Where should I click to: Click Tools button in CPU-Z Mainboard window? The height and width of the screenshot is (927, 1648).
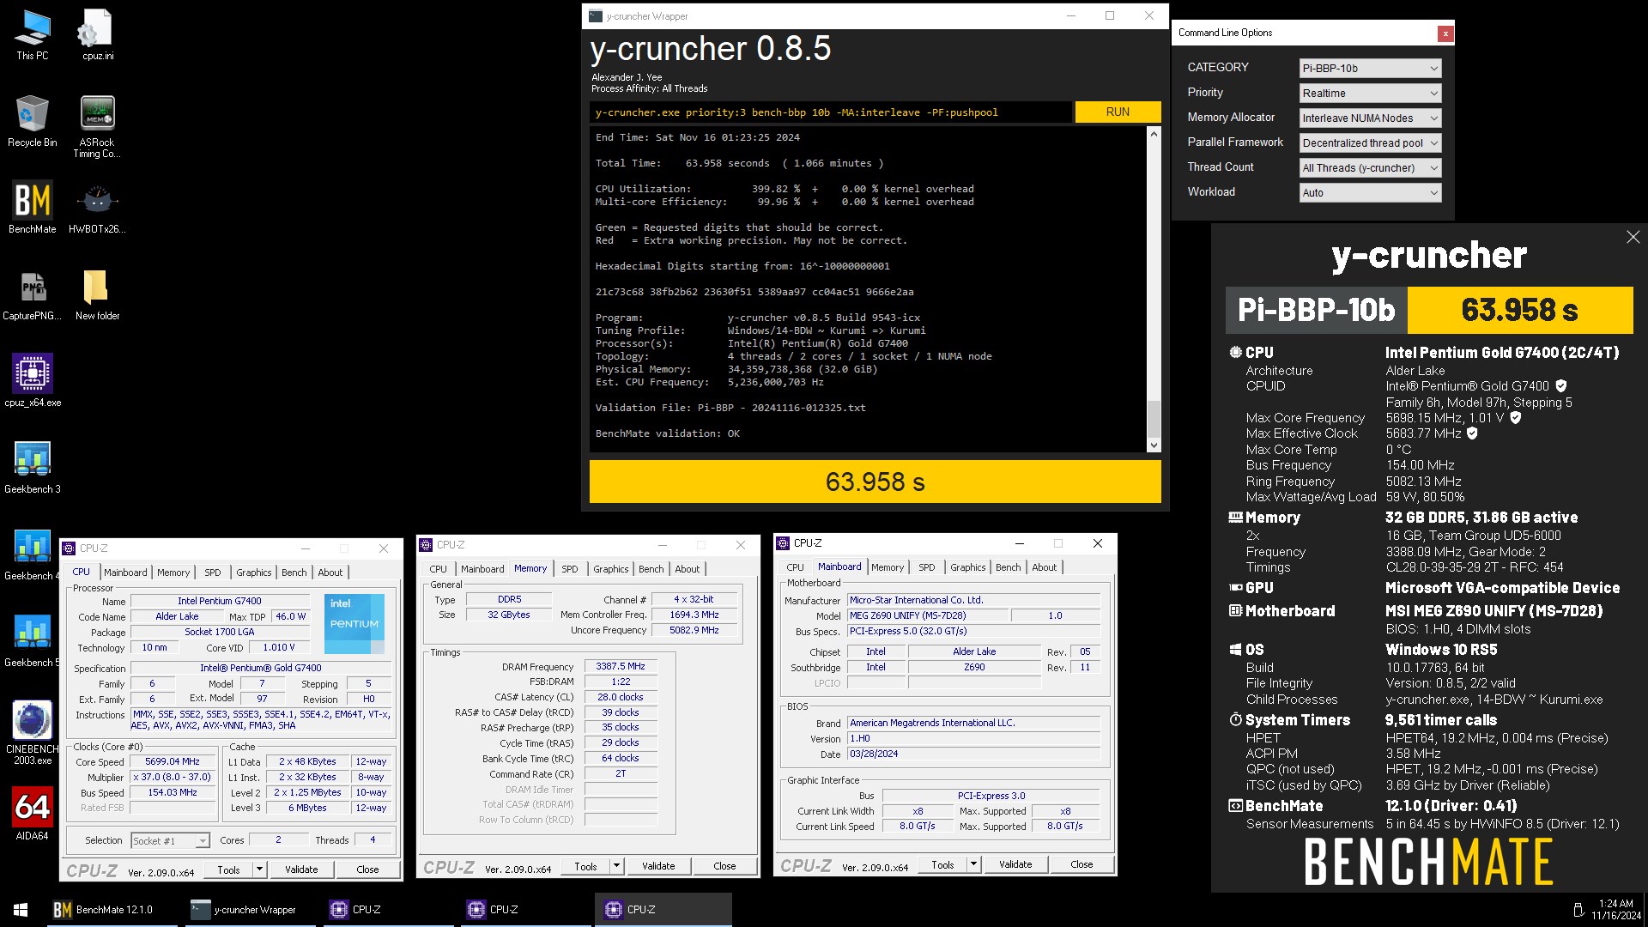coord(942,864)
